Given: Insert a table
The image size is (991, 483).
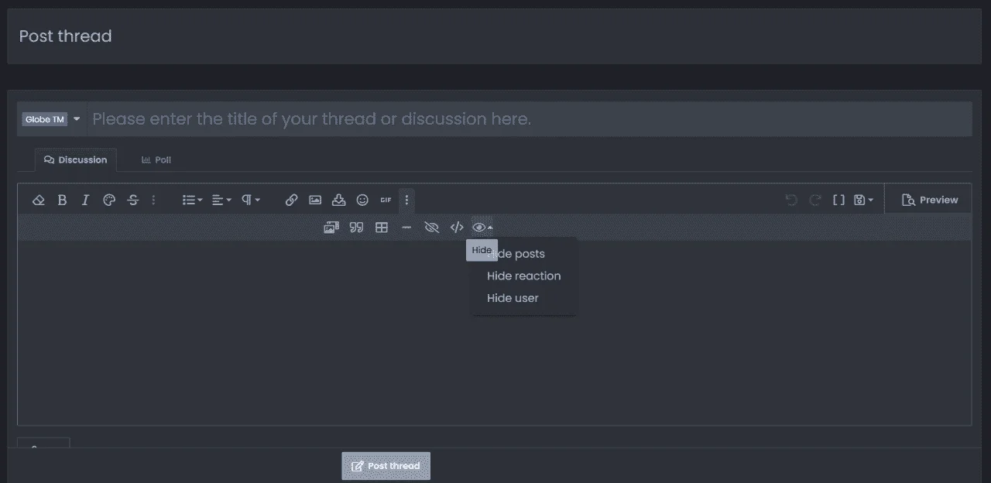Looking at the screenshot, I should 382,228.
